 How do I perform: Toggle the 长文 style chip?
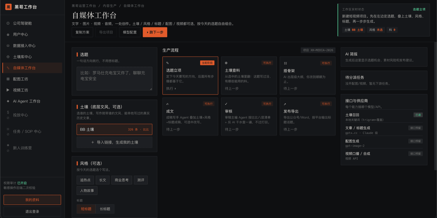pos(103,180)
